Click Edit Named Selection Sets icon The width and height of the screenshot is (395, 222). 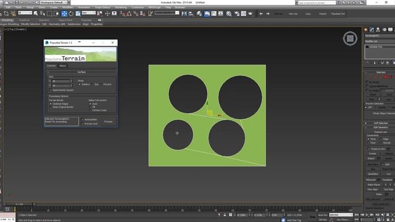(x=151, y=14)
